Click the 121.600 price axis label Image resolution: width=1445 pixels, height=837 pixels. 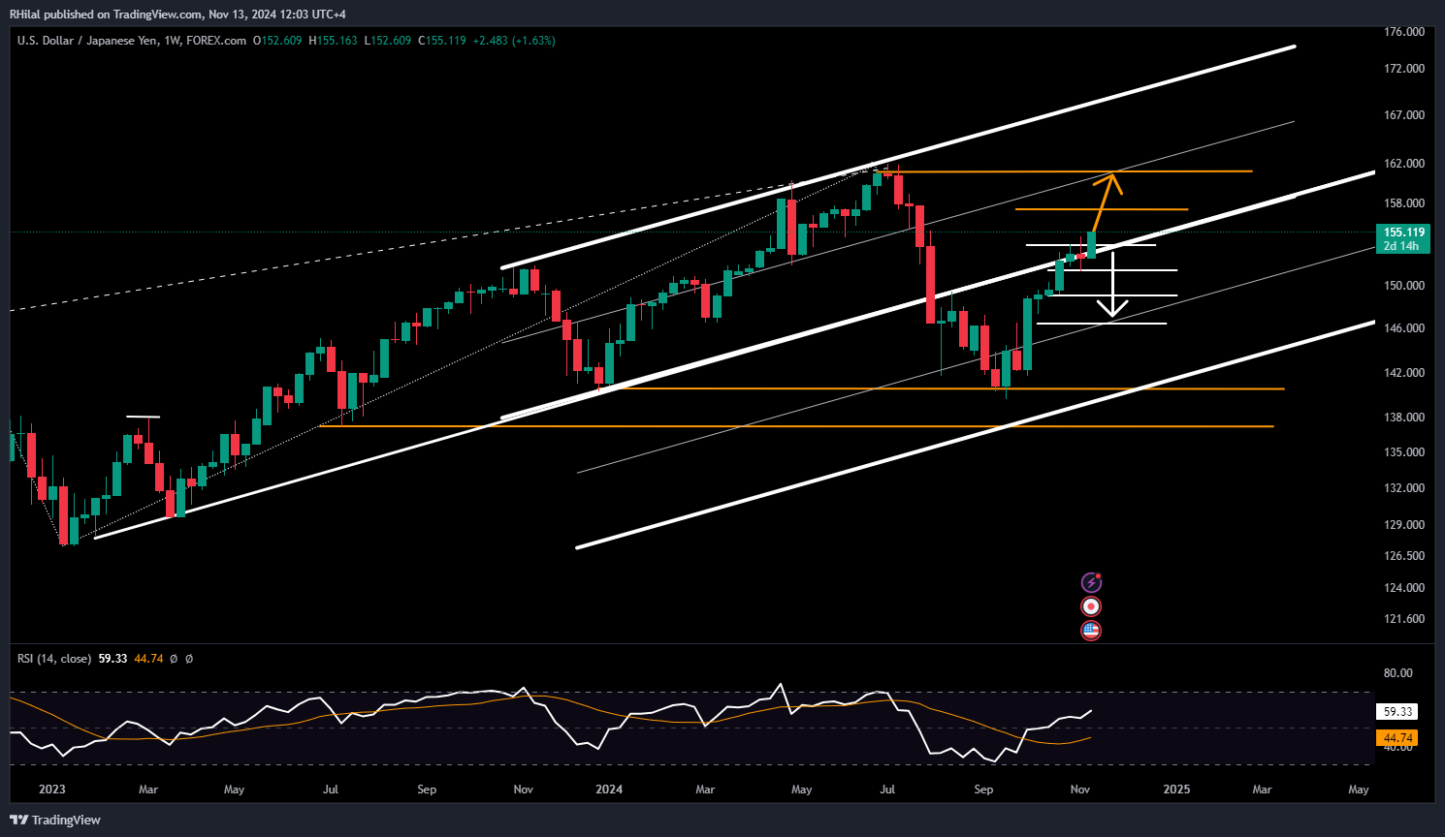coord(1403,619)
